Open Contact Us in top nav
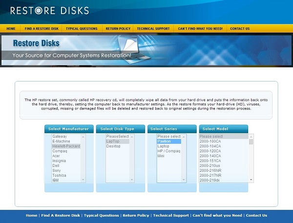This screenshot has height=223, width=293. (x=240, y=29)
